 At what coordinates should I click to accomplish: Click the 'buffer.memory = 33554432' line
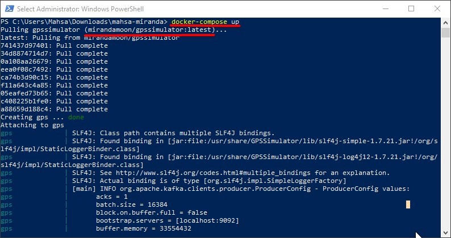144,228
